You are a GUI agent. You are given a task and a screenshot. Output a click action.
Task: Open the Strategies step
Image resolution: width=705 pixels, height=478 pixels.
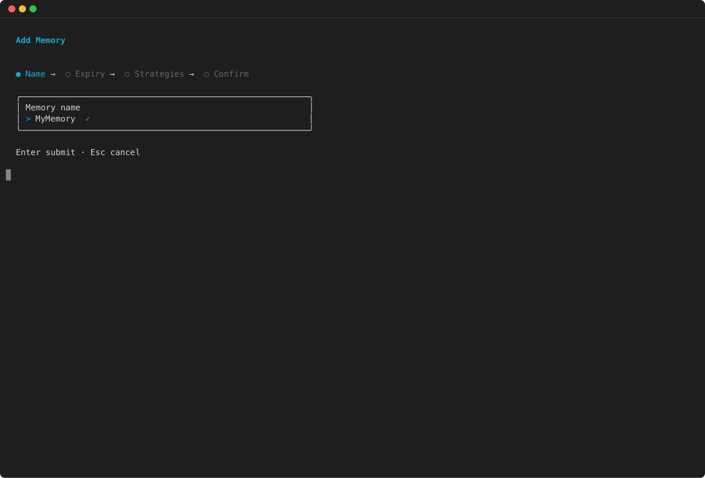[x=159, y=73]
